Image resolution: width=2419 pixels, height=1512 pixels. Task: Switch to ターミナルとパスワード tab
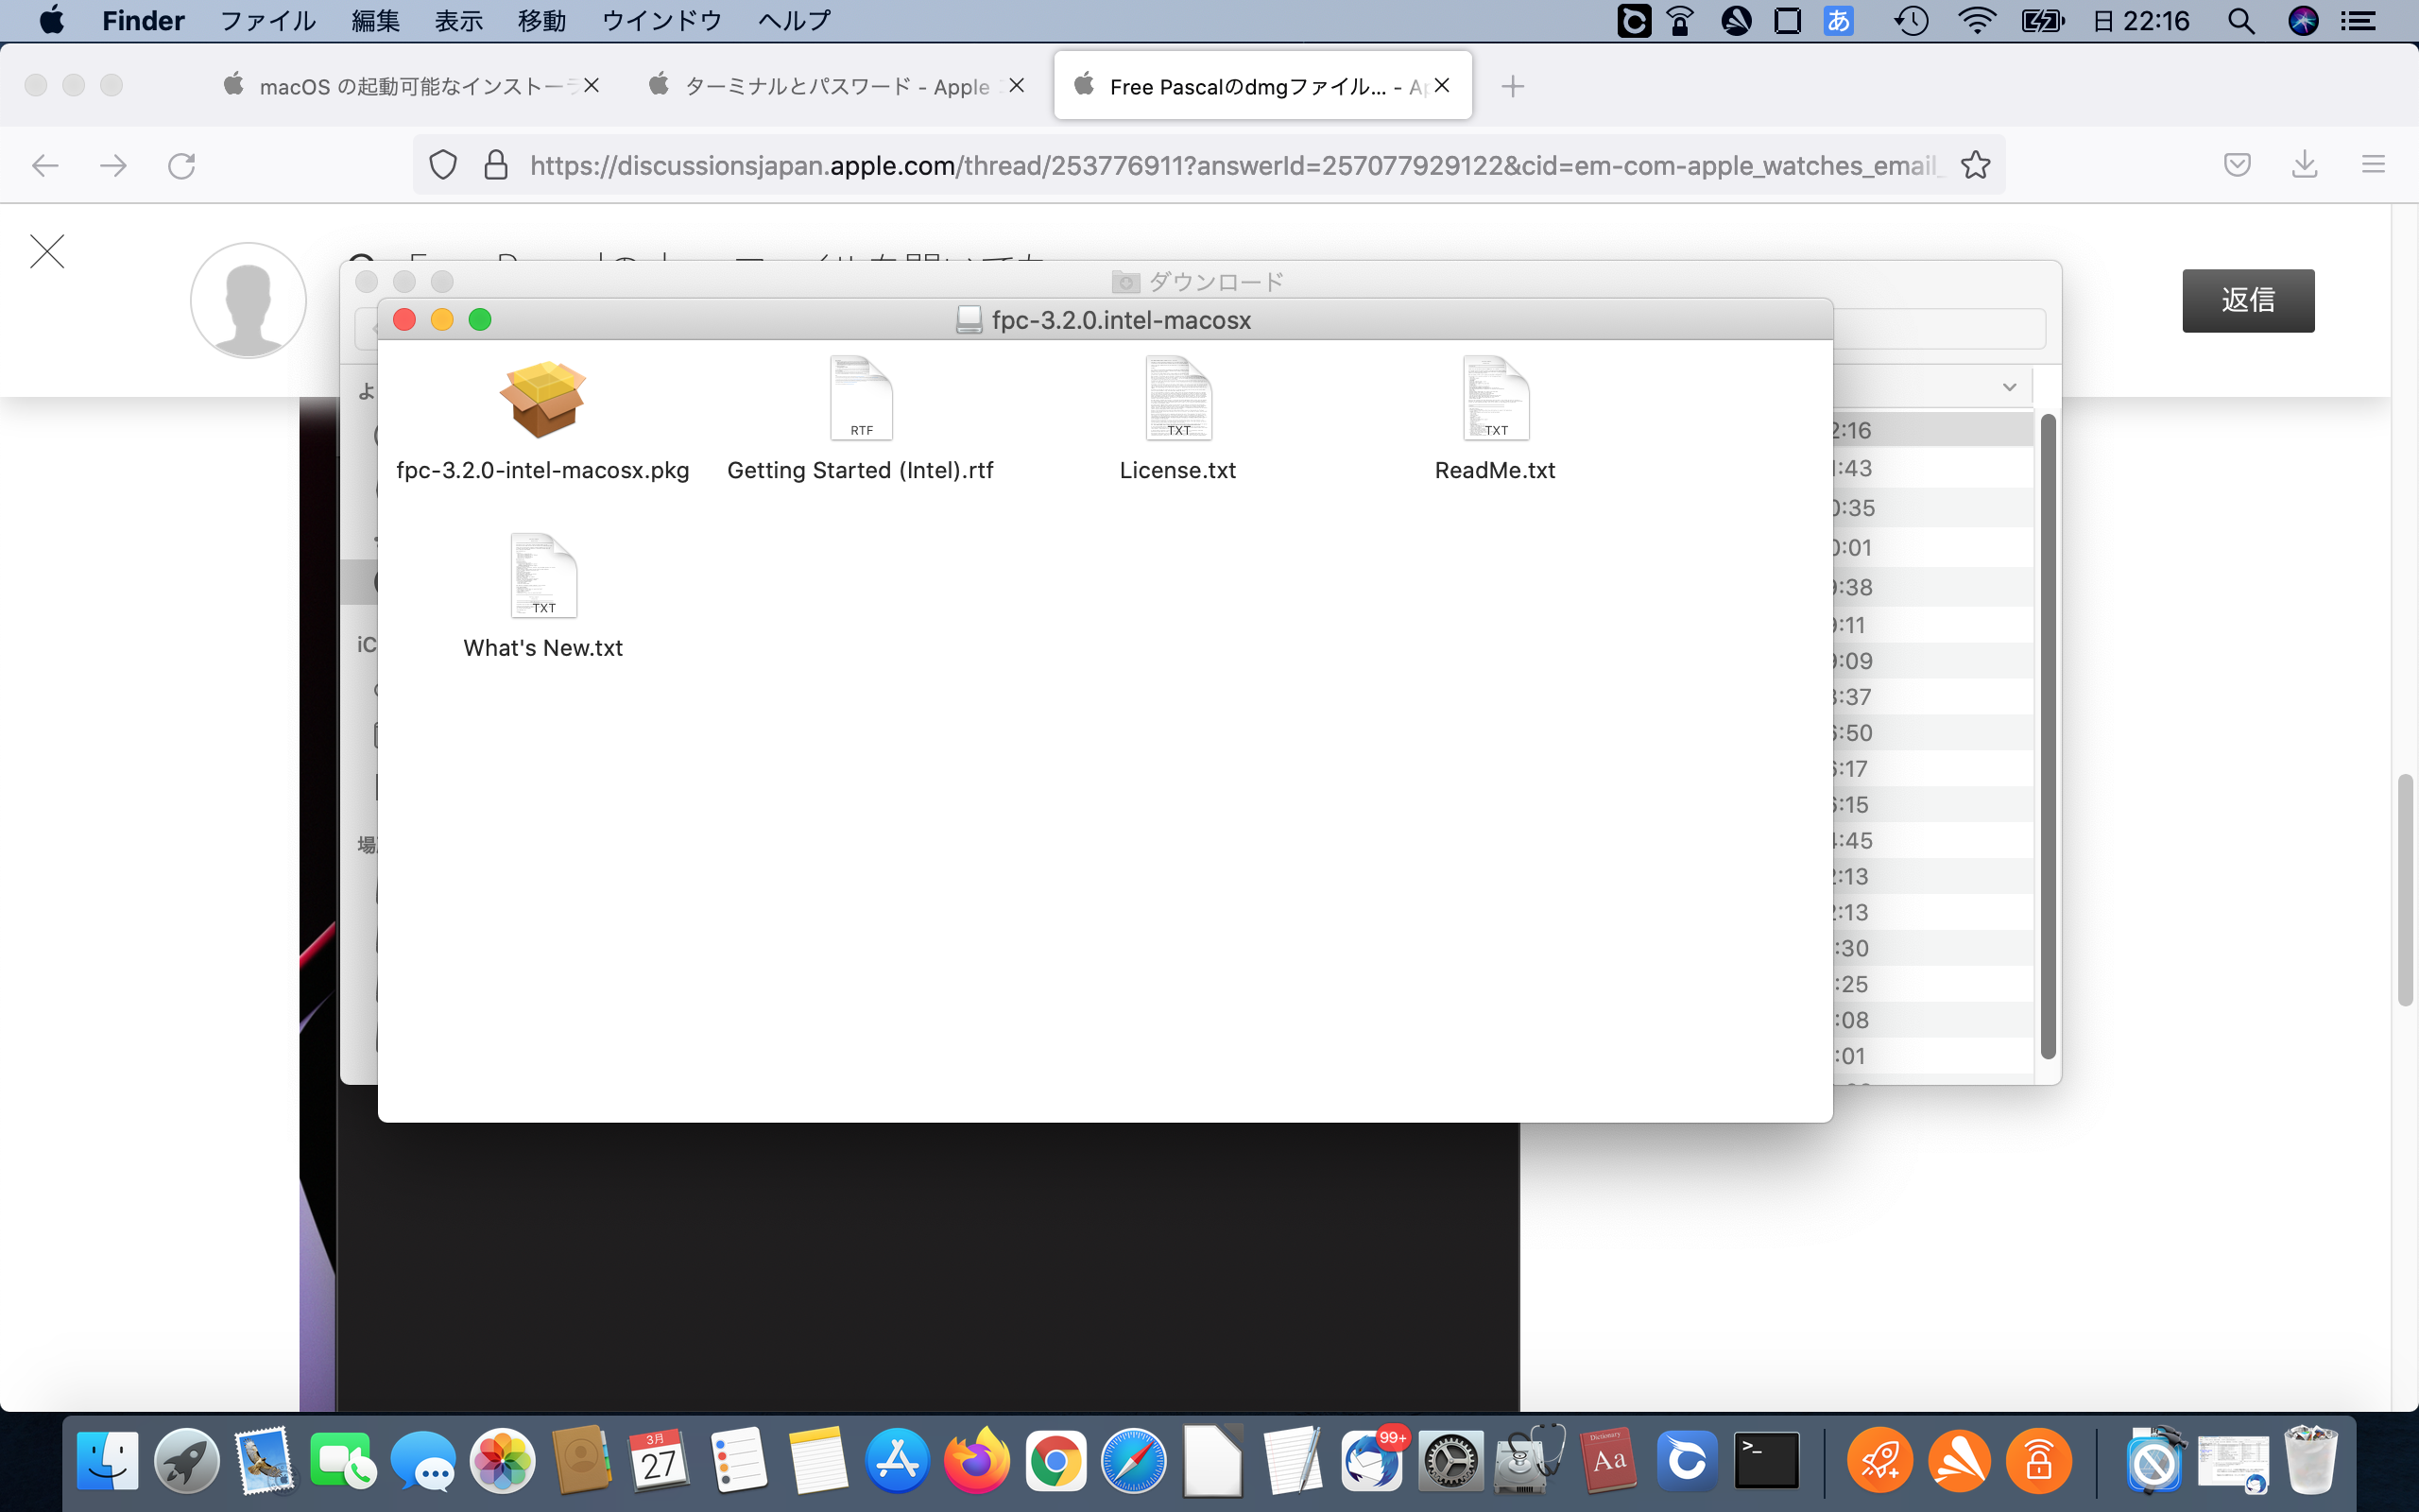point(834,87)
